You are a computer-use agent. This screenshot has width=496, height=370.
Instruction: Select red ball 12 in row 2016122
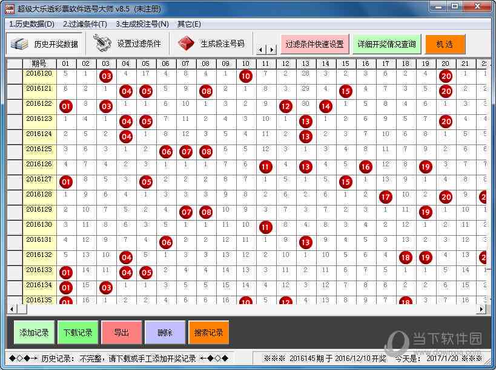[x=286, y=106]
